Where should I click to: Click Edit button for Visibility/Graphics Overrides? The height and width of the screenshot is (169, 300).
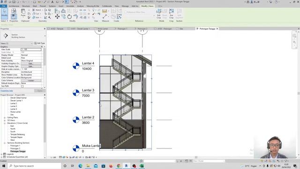[31, 64]
